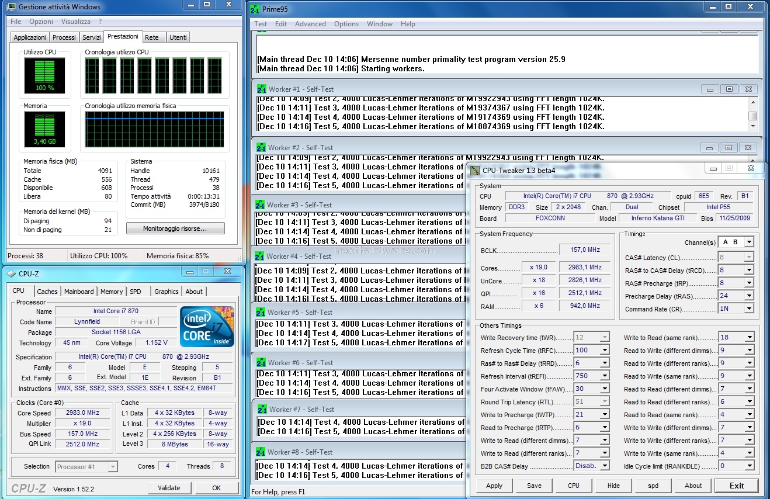Open the About tab in CPU-Z
Screen dimensions: 770x499
point(194,292)
